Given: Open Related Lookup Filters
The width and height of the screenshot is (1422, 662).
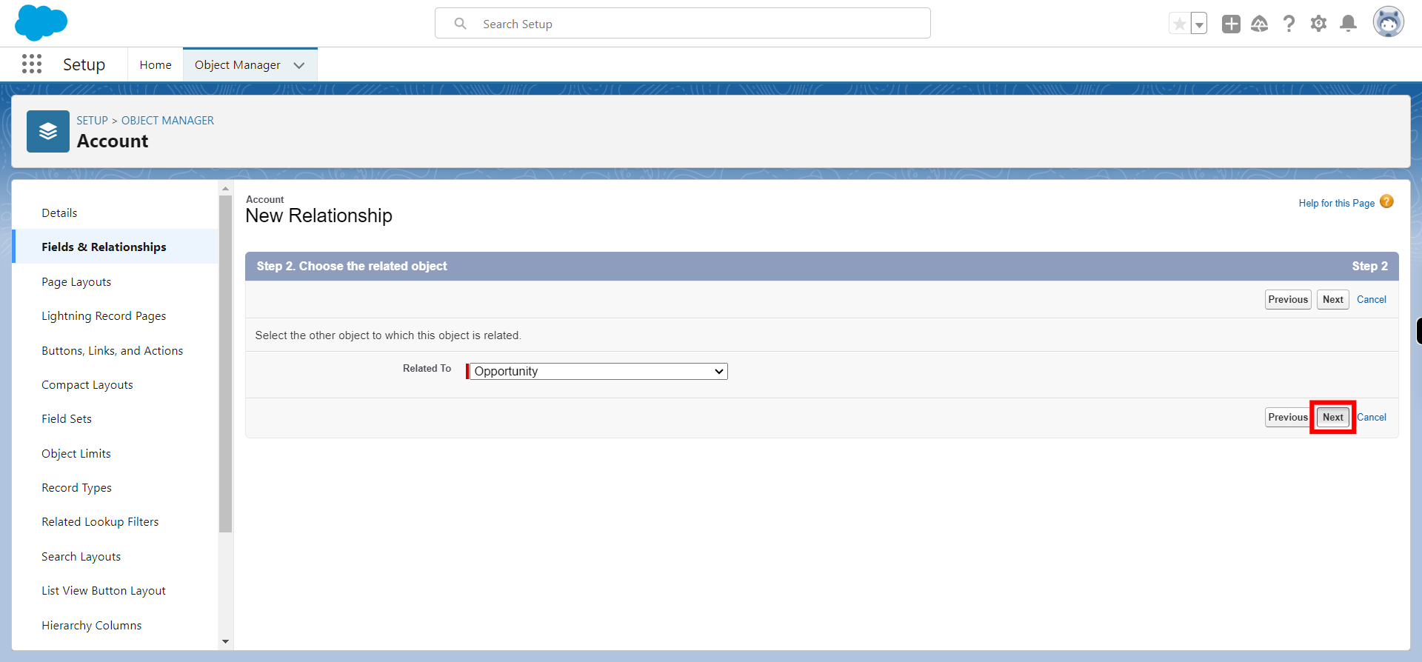Looking at the screenshot, I should tap(100, 522).
